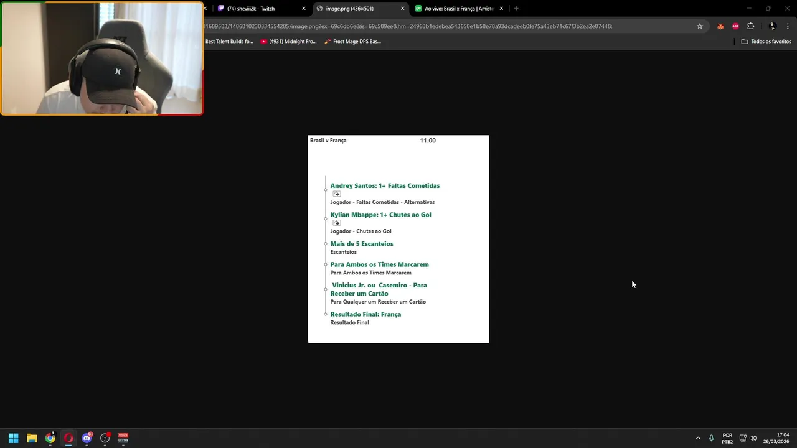Minimize the browser window

[749, 8]
